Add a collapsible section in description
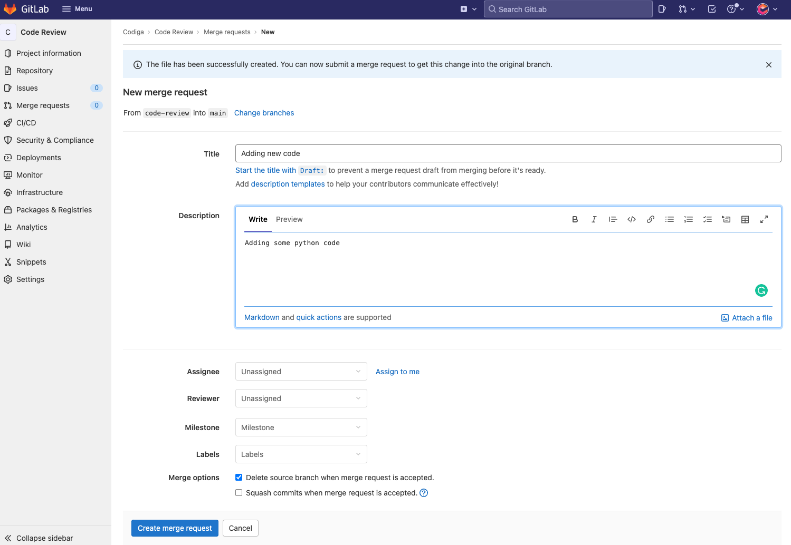Image resolution: width=791 pixels, height=545 pixels. [x=726, y=219]
